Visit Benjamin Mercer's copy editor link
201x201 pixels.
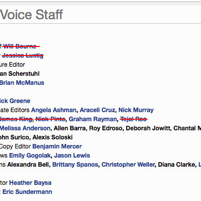point(57,146)
